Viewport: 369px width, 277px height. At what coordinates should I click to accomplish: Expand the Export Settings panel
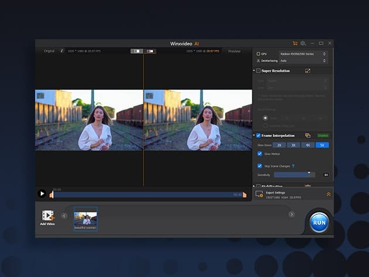pyautogui.click(x=328, y=194)
